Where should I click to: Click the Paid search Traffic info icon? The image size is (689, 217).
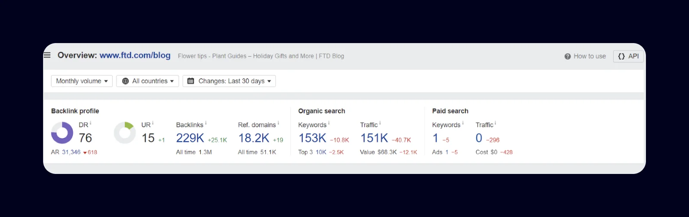(x=495, y=123)
